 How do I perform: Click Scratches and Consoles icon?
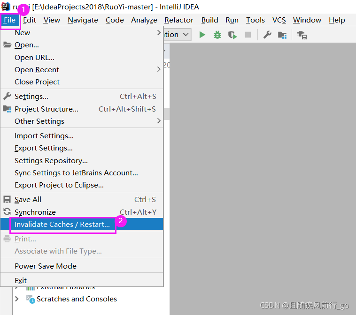(31, 299)
